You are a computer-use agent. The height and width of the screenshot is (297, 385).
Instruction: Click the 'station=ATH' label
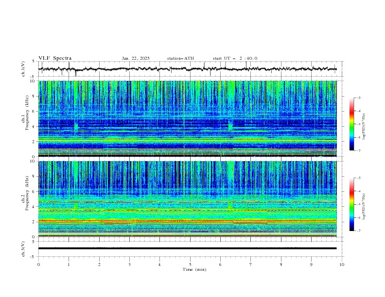(x=180, y=58)
